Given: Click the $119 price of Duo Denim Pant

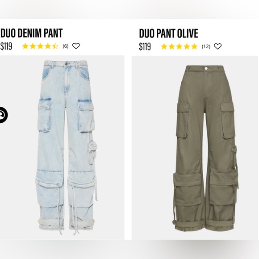Looking at the screenshot, I should click(x=6, y=46).
